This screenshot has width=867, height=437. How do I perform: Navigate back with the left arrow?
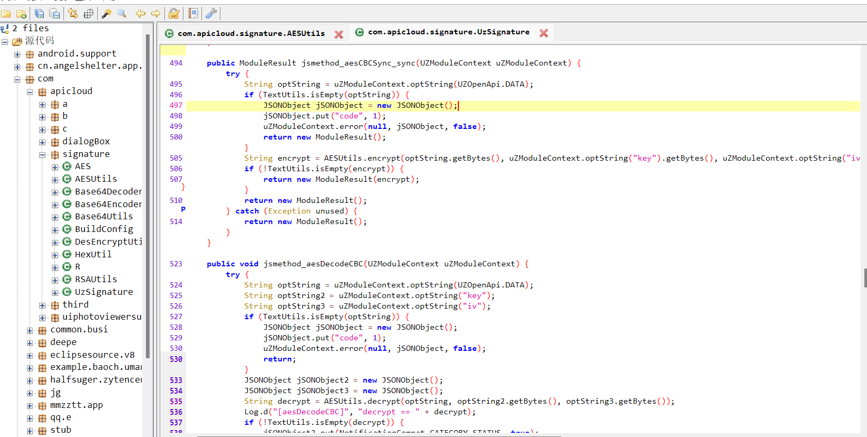(140, 14)
